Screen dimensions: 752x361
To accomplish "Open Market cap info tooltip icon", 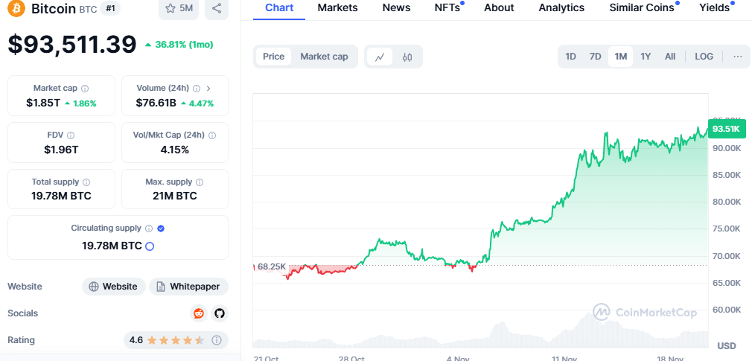I will tap(85, 89).
